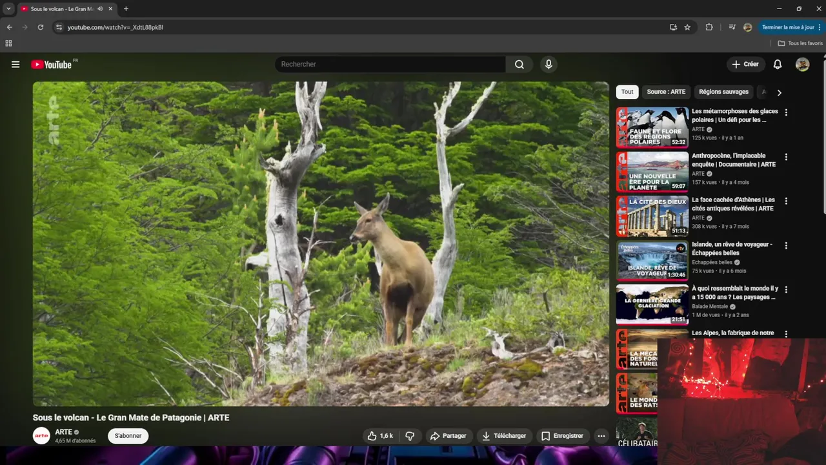The image size is (826, 465).
Task: Select the Source : ARTE filter chip
Action: (666, 92)
